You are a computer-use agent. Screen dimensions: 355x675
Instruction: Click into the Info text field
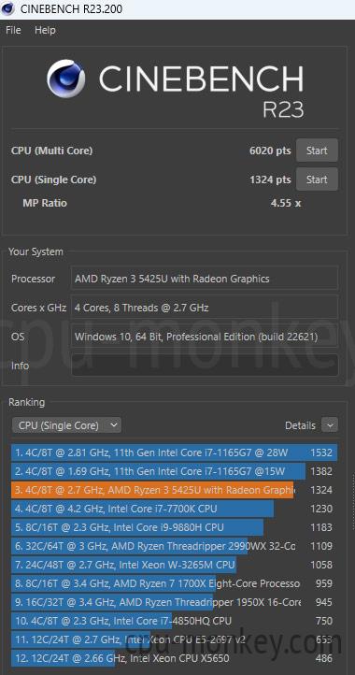click(x=205, y=366)
